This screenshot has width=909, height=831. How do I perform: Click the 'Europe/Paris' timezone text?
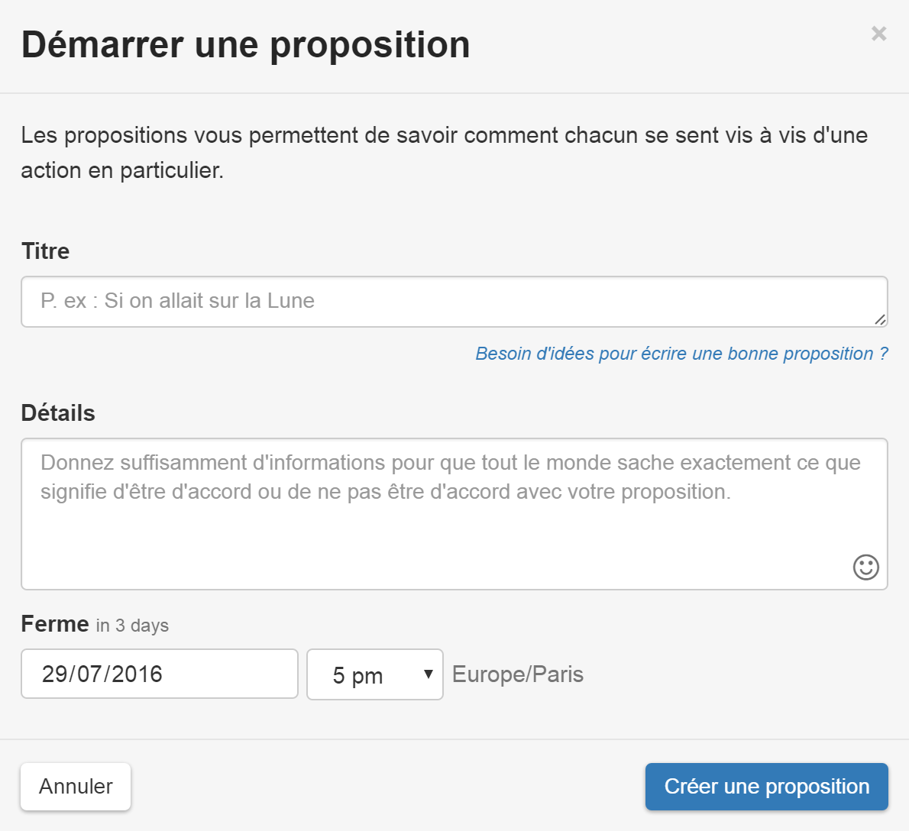point(517,674)
